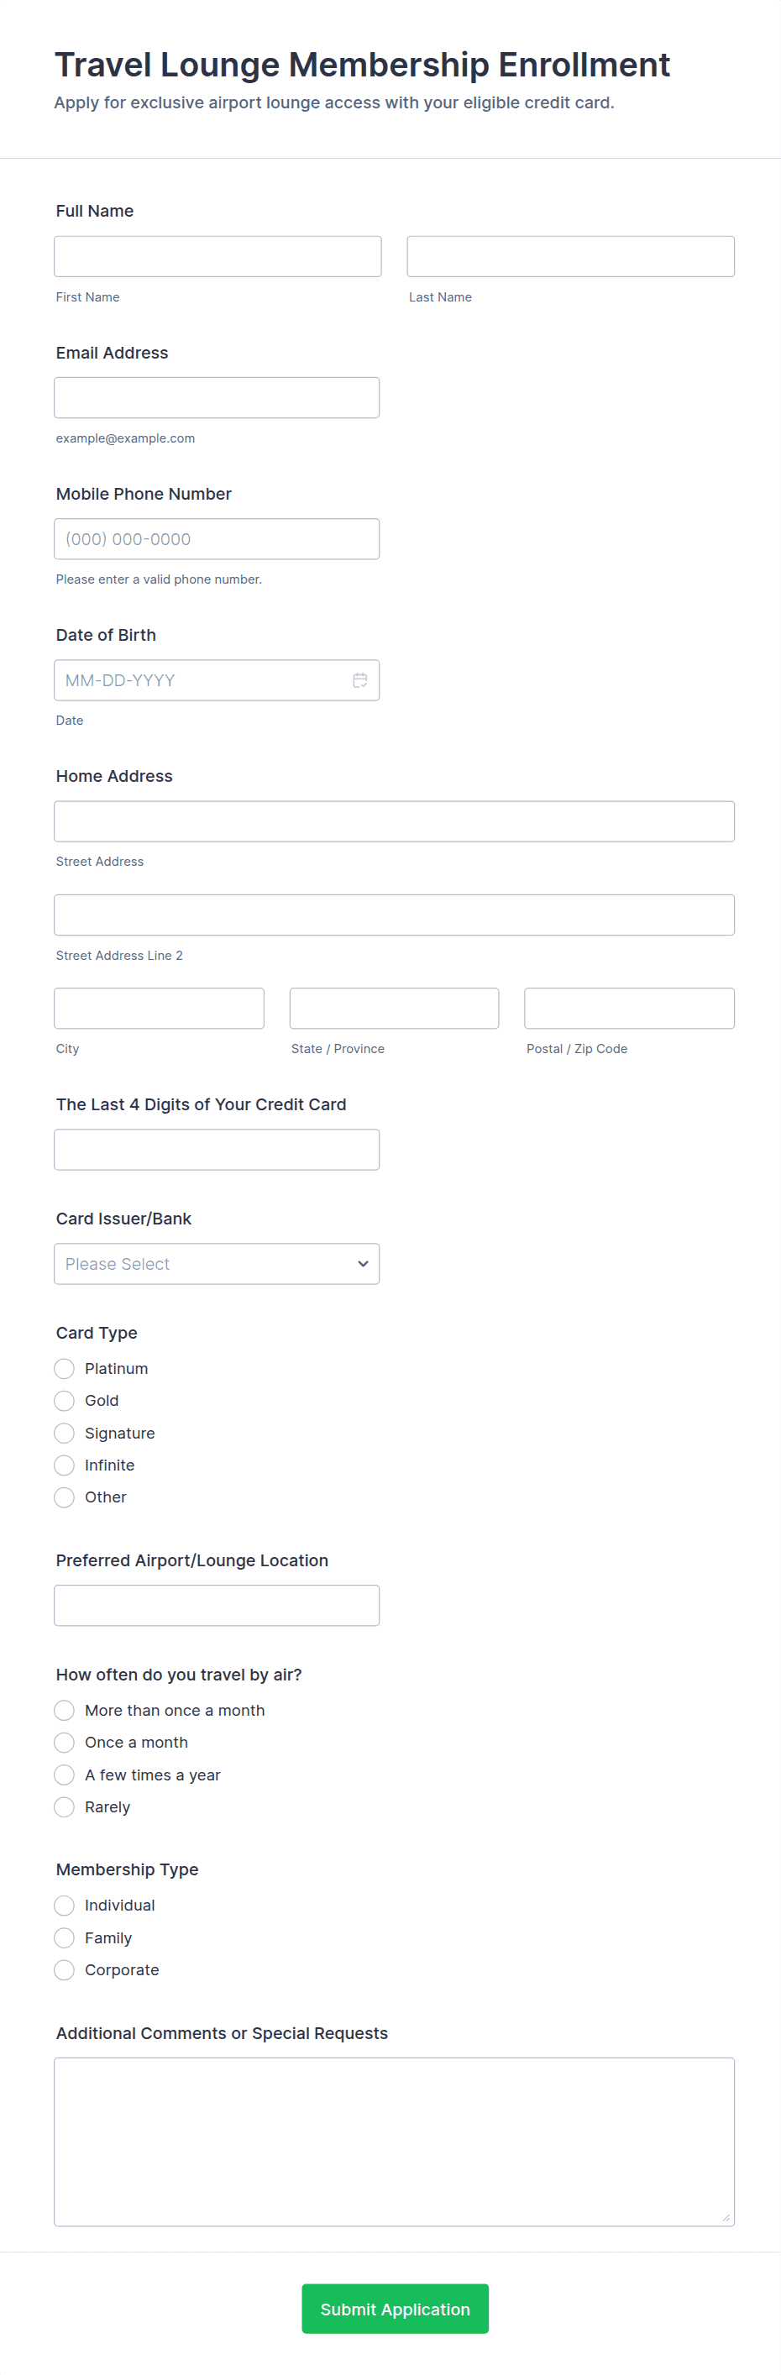Focus the Email Address input
This screenshot has width=781, height=2375.
coord(217,398)
